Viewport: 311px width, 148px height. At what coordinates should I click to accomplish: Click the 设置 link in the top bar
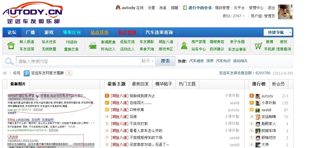[151, 8]
